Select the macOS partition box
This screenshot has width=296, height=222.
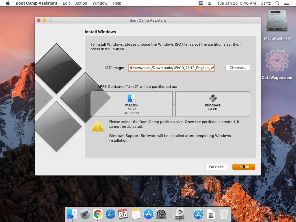(132, 104)
